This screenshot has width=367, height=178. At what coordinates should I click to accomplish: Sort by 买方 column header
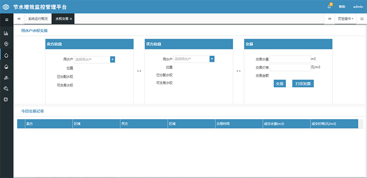[x=144, y=124]
